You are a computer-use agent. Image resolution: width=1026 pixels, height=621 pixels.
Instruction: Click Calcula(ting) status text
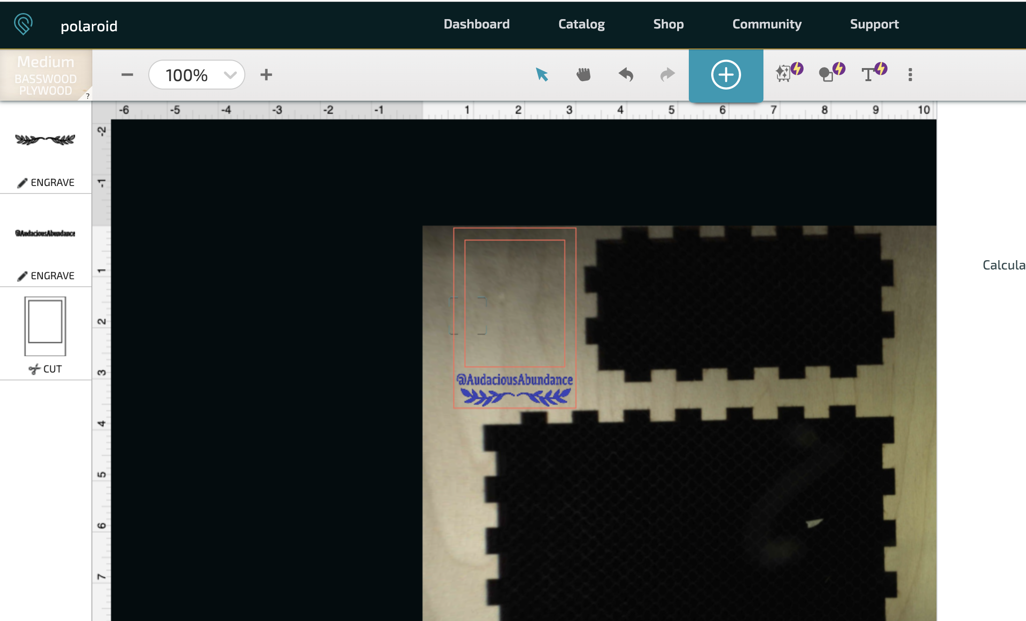click(x=1003, y=265)
